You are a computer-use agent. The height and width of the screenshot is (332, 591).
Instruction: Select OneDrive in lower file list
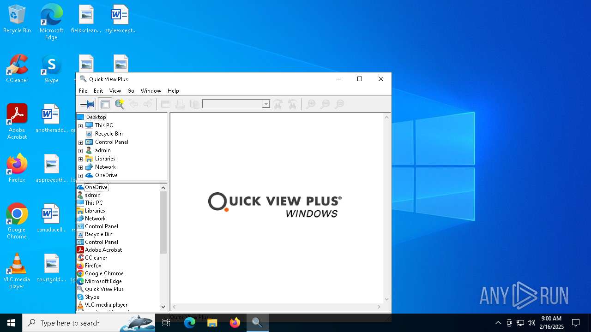tap(96, 187)
